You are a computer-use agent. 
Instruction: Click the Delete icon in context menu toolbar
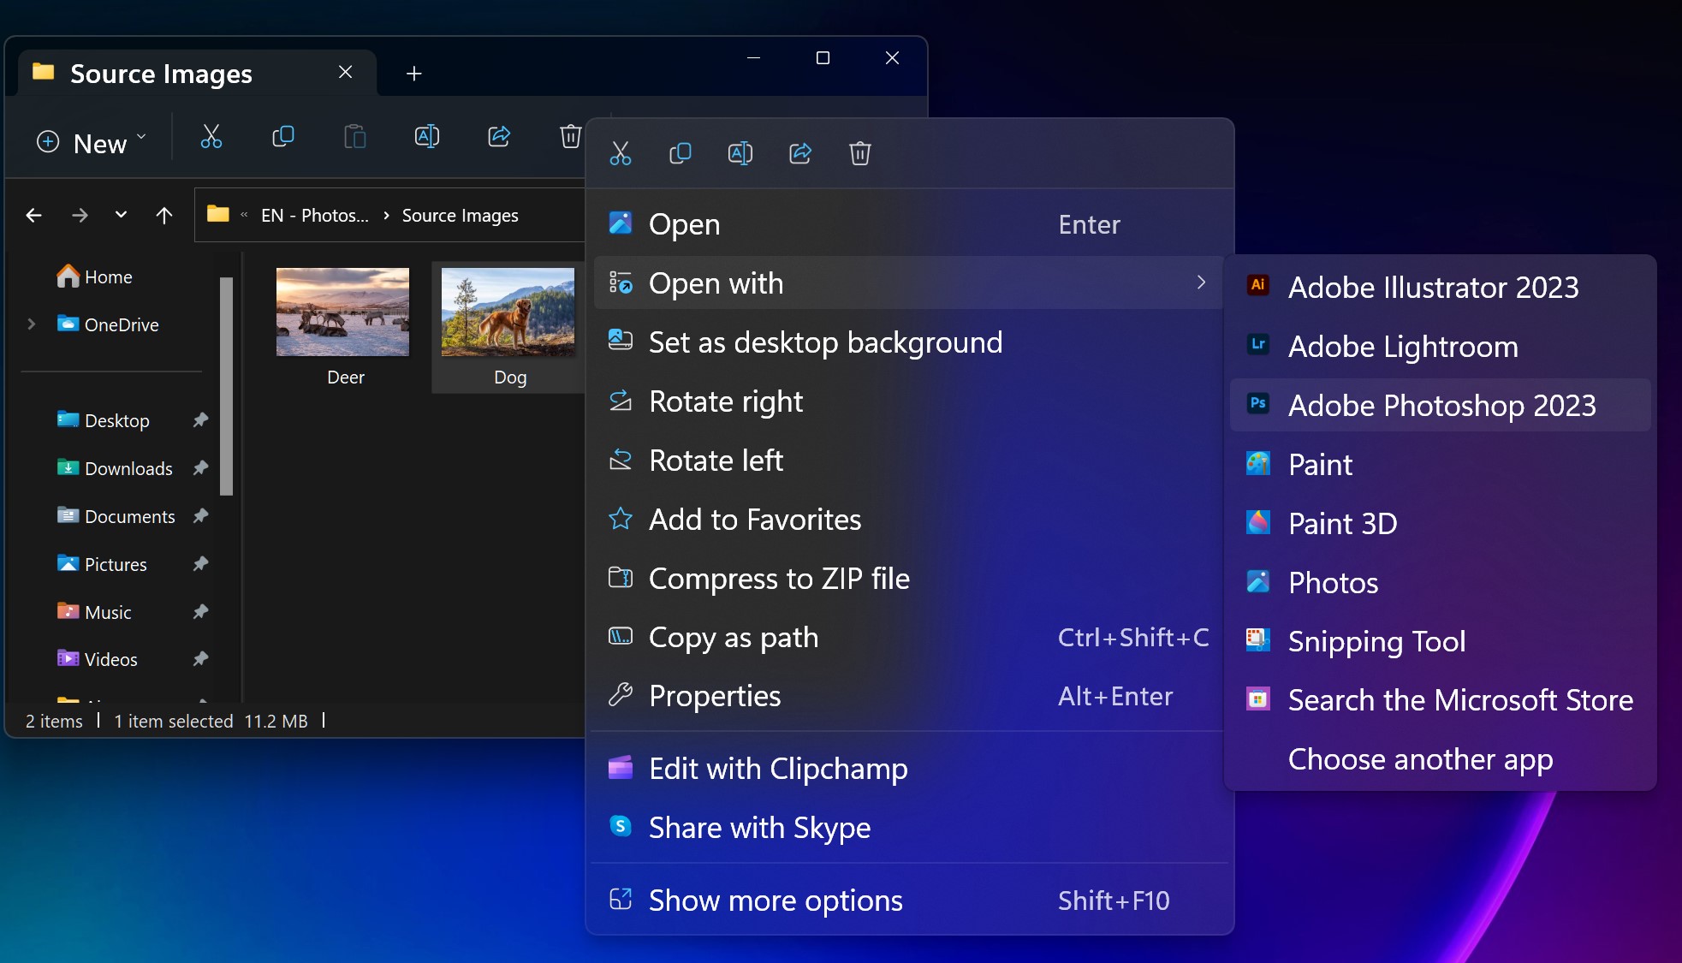click(x=860, y=153)
